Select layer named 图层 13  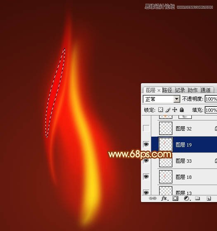(184, 193)
